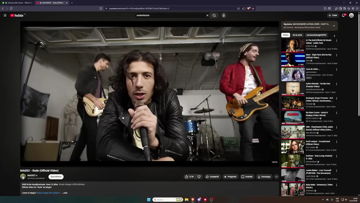Click the browser address bar URL

(x=139, y=8)
